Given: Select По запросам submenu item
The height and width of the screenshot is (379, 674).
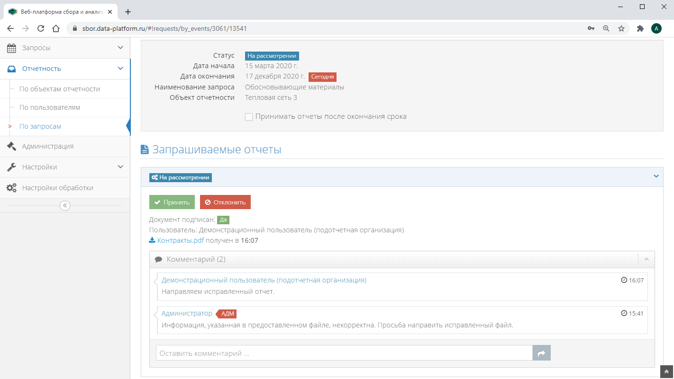Looking at the screenshot, I should coord(40,126).
